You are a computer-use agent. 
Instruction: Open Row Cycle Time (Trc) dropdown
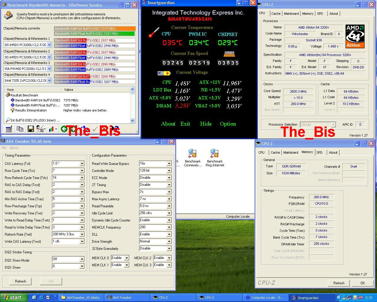pos(82,170)
